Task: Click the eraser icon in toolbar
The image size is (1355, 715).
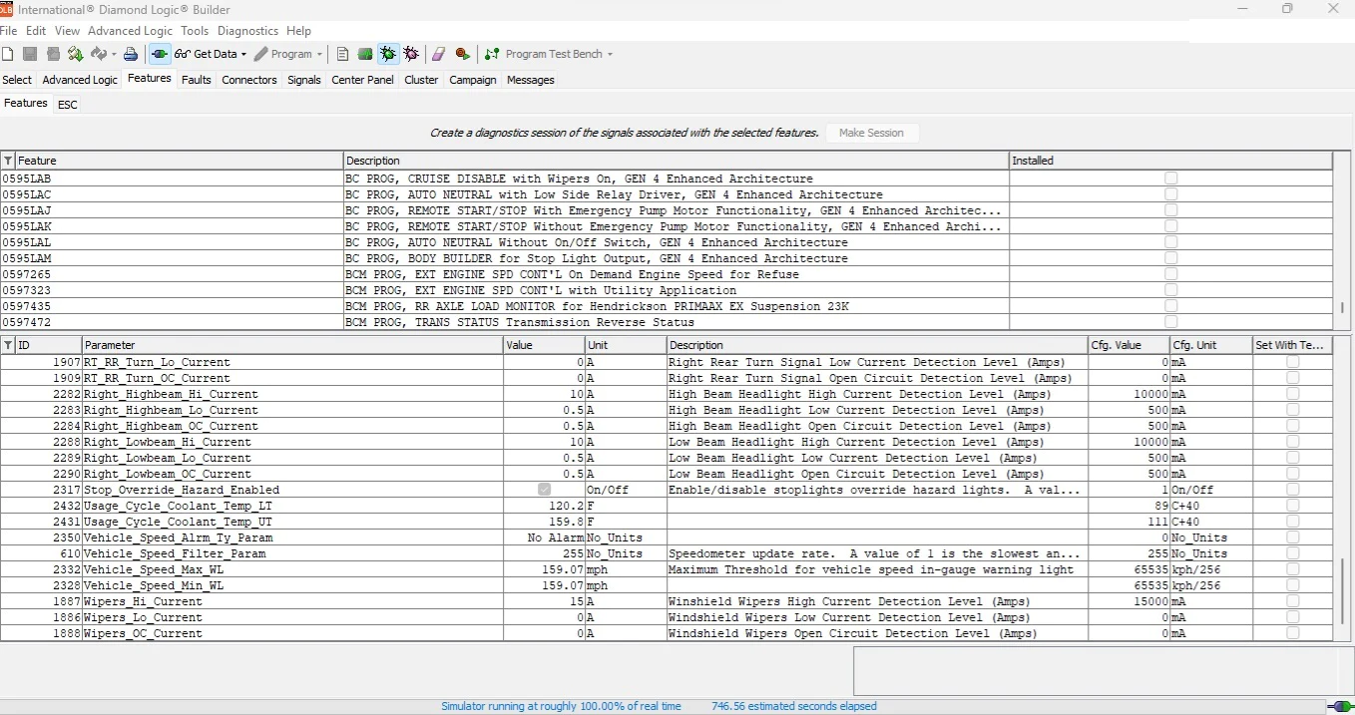Action: 438,54
